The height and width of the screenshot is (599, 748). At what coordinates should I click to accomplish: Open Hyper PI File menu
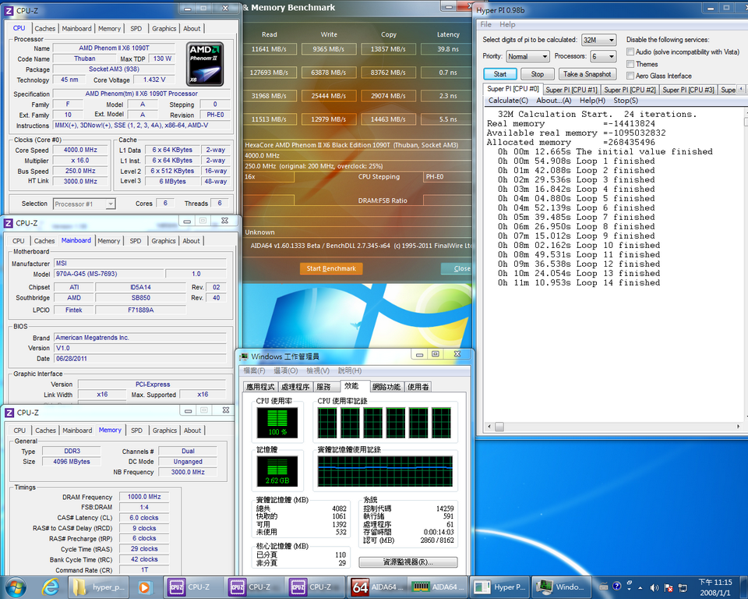pos(485,24)
